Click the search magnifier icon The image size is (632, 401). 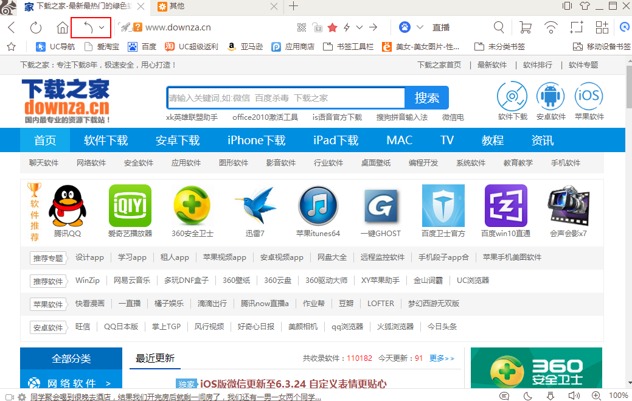[x=498, y=27]
